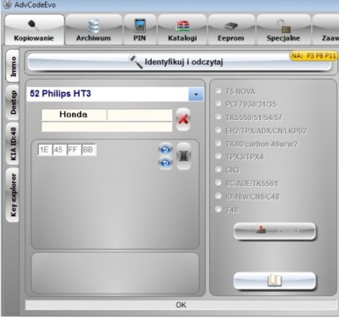
Task: Select TK60/carbon 46w/w2 radio option
Action: [x=218, y=143]
